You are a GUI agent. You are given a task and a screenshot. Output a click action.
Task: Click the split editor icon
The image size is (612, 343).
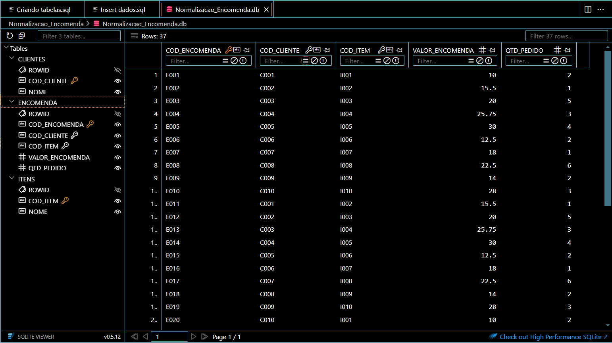pos(588,9)
